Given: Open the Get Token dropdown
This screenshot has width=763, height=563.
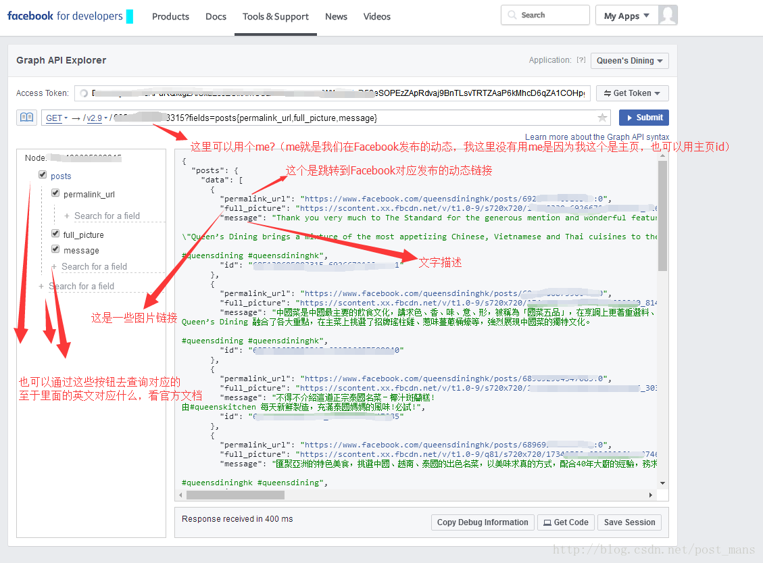Looking at the screenshot, I should pyautogui.click(x=632, y=93).
